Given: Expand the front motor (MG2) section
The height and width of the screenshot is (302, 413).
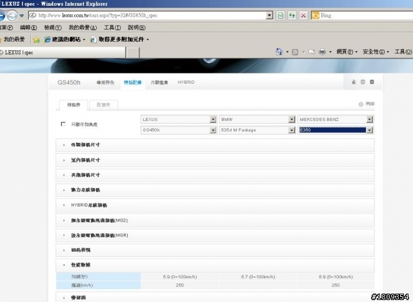Looking at the screenshot, I should (x=215, y=220).
